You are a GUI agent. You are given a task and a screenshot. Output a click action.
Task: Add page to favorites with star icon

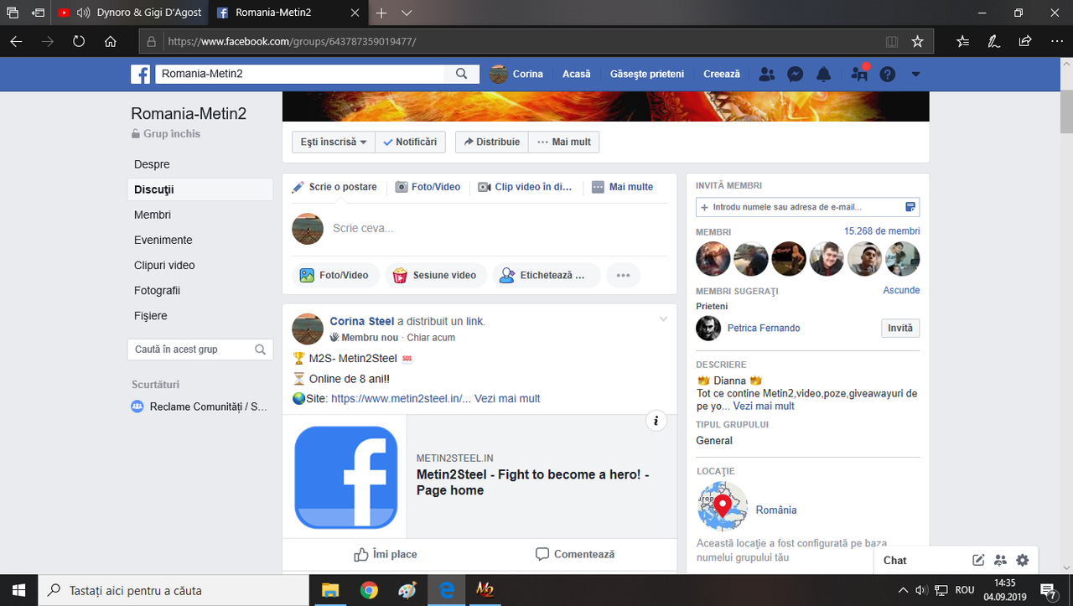(x=917, y=41)
